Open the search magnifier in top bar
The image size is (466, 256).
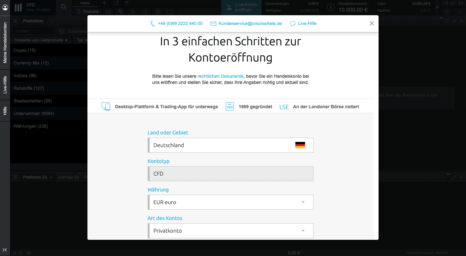coord(64,7)
